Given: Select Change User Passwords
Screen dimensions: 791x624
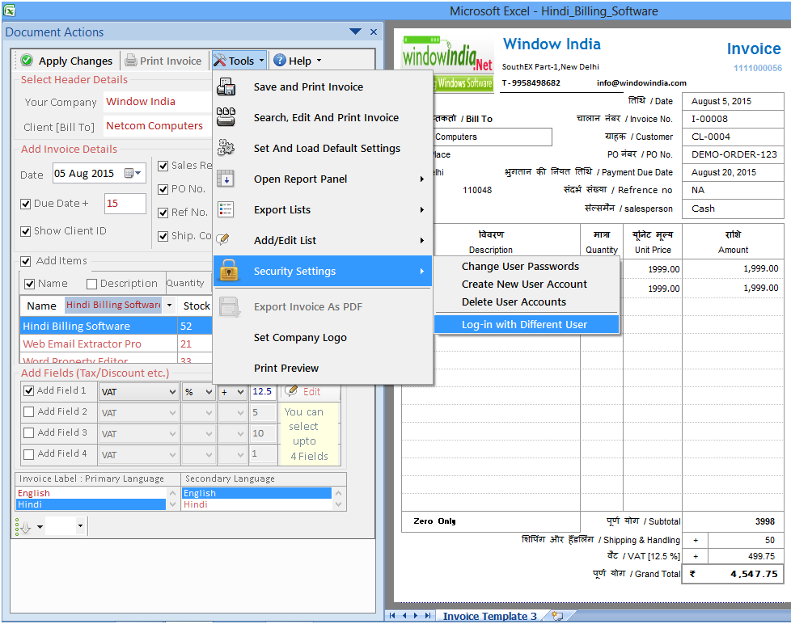Looking at the screenshot, I should pos(520,266).
